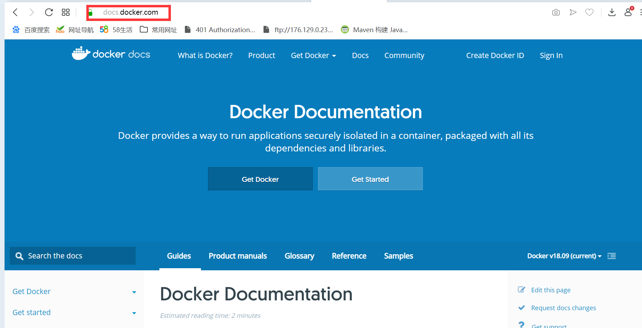The height and width of the screenshot is (328, 642).
Task: Open the 401 Authorization bookmark
Action: 220,30
